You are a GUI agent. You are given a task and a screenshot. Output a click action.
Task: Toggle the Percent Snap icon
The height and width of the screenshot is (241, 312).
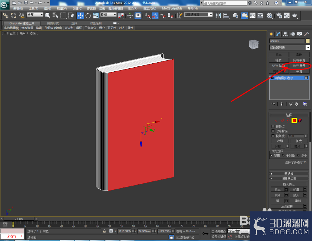click(163, 15)
